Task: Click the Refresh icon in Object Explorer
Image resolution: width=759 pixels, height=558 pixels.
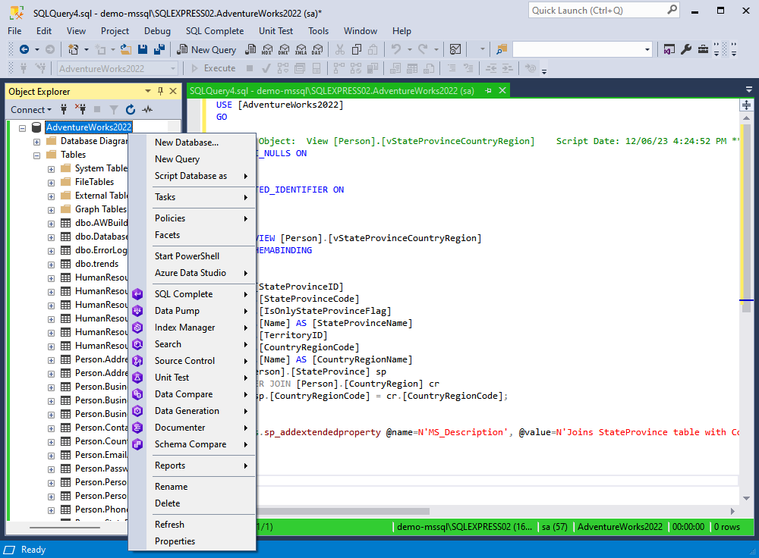Action: click(x=130, y=110)
